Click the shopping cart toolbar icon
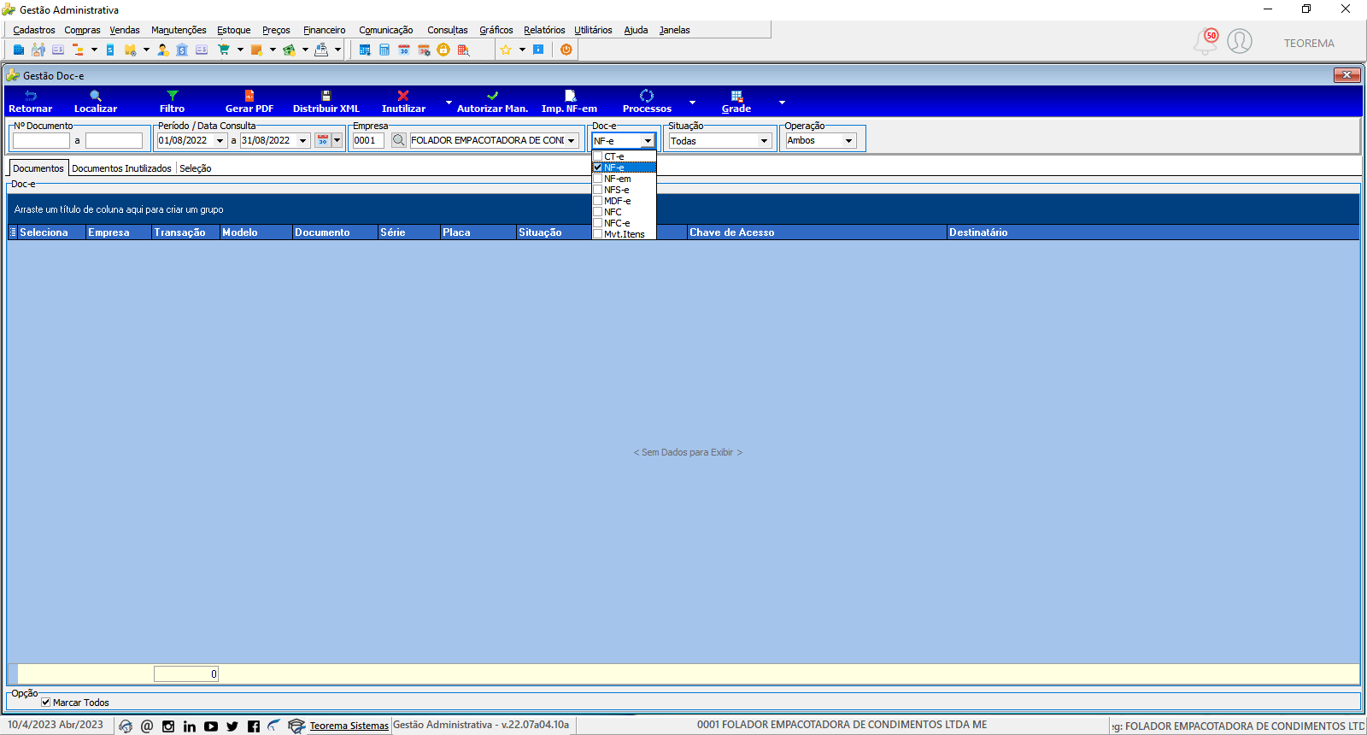Screen dimensions: 1367x735 click(224, 50)
